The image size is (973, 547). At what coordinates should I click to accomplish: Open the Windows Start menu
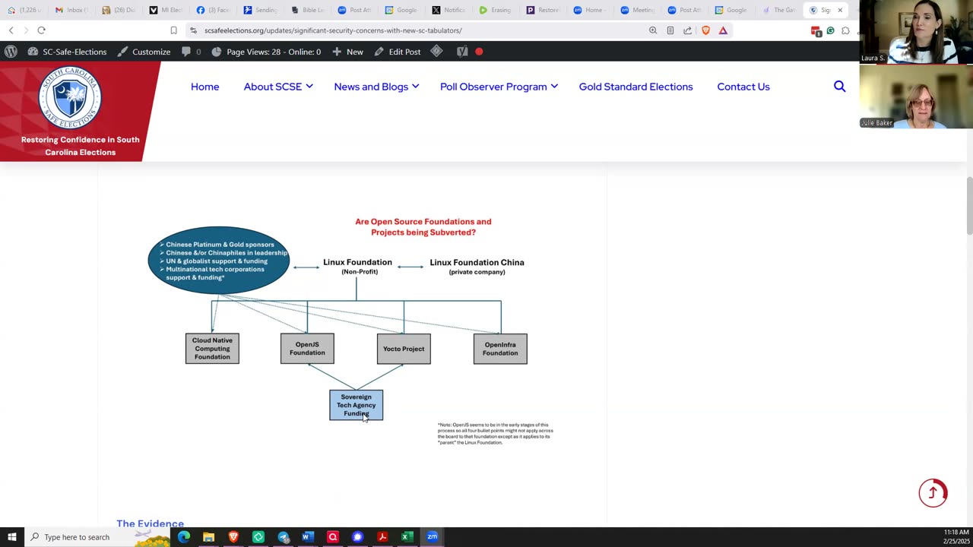point(11,537)
